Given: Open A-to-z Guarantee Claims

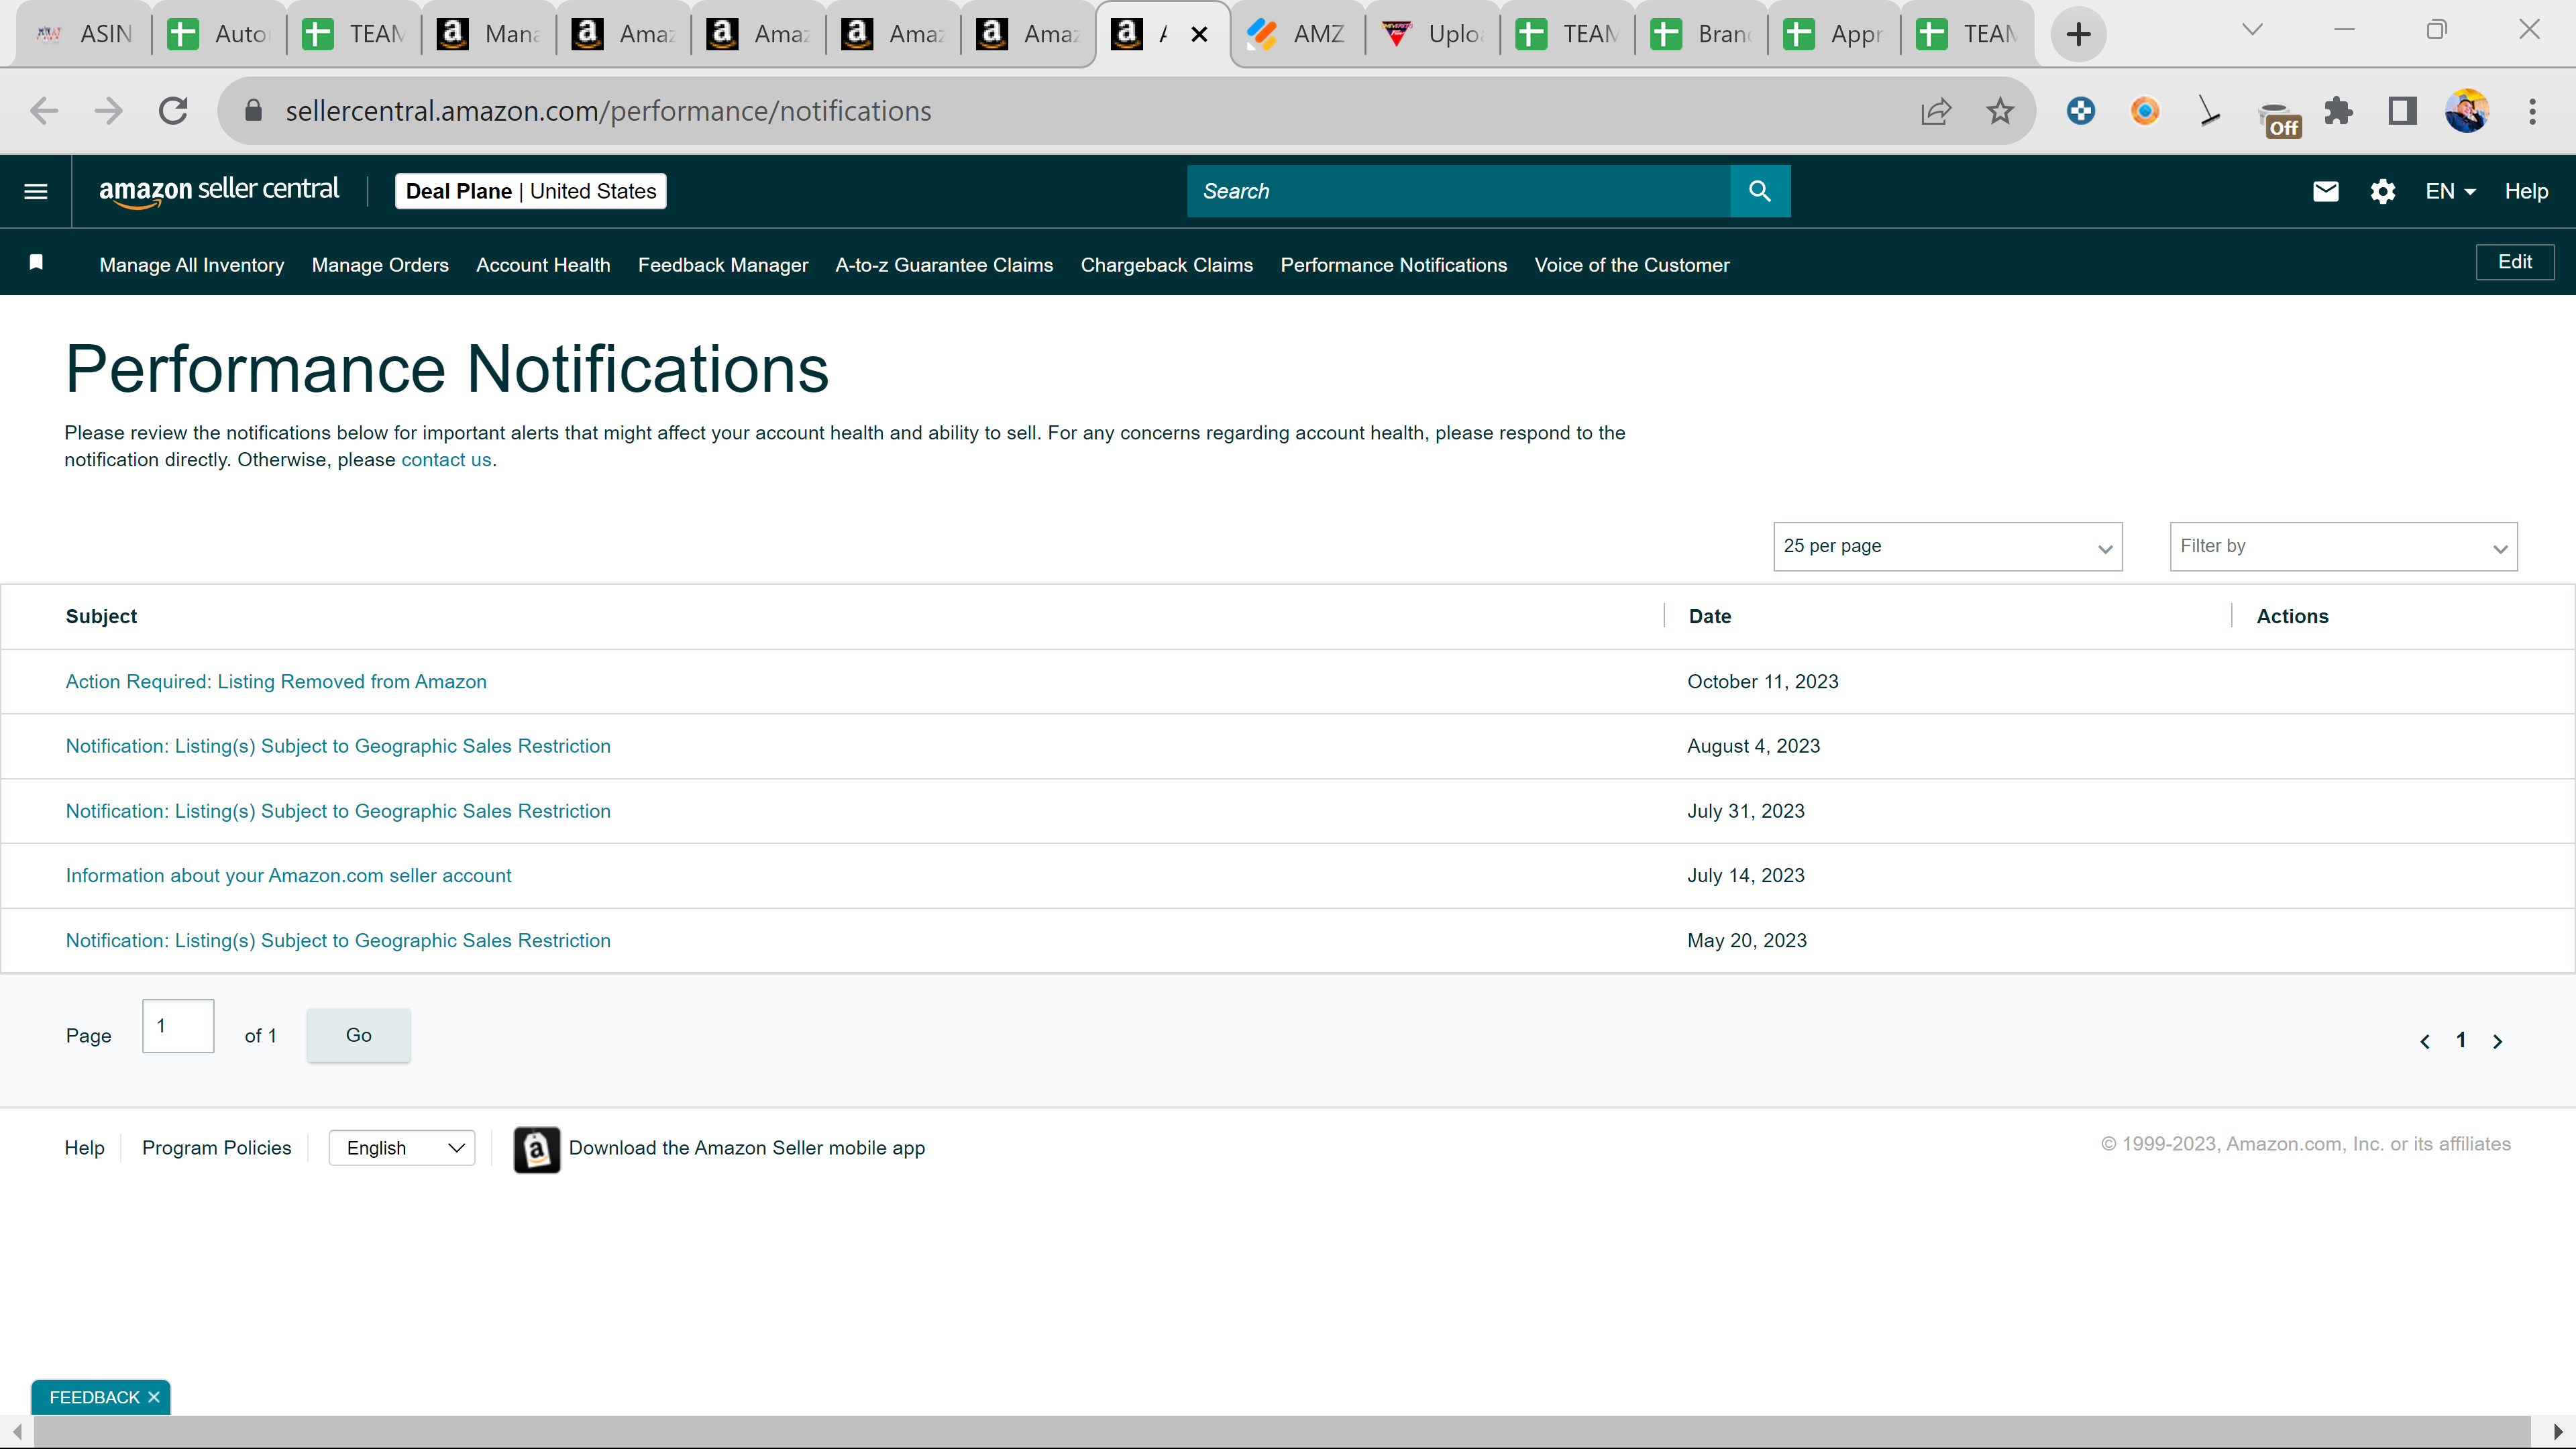Looking at the screenshot, I should [x=944, y=265].
